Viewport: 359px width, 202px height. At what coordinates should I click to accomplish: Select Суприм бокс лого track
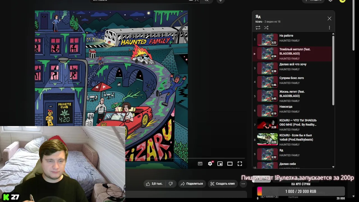(x=292, y=82)
